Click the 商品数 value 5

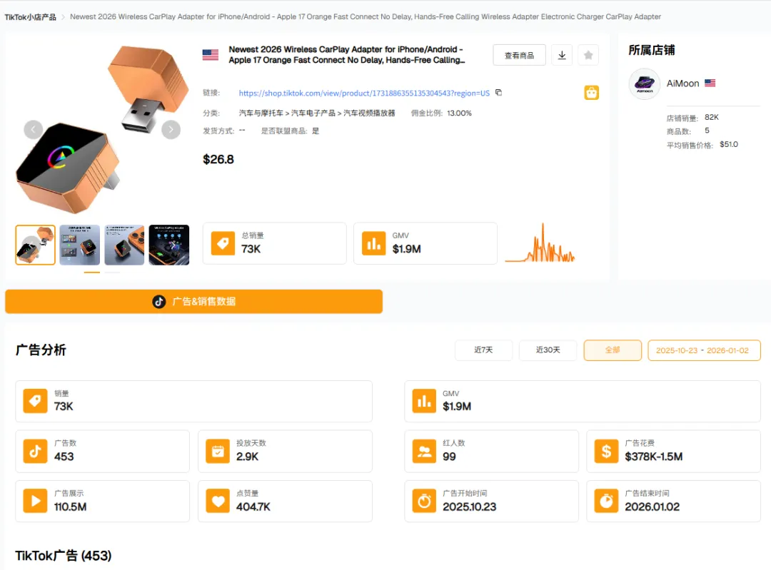point(707,131)
